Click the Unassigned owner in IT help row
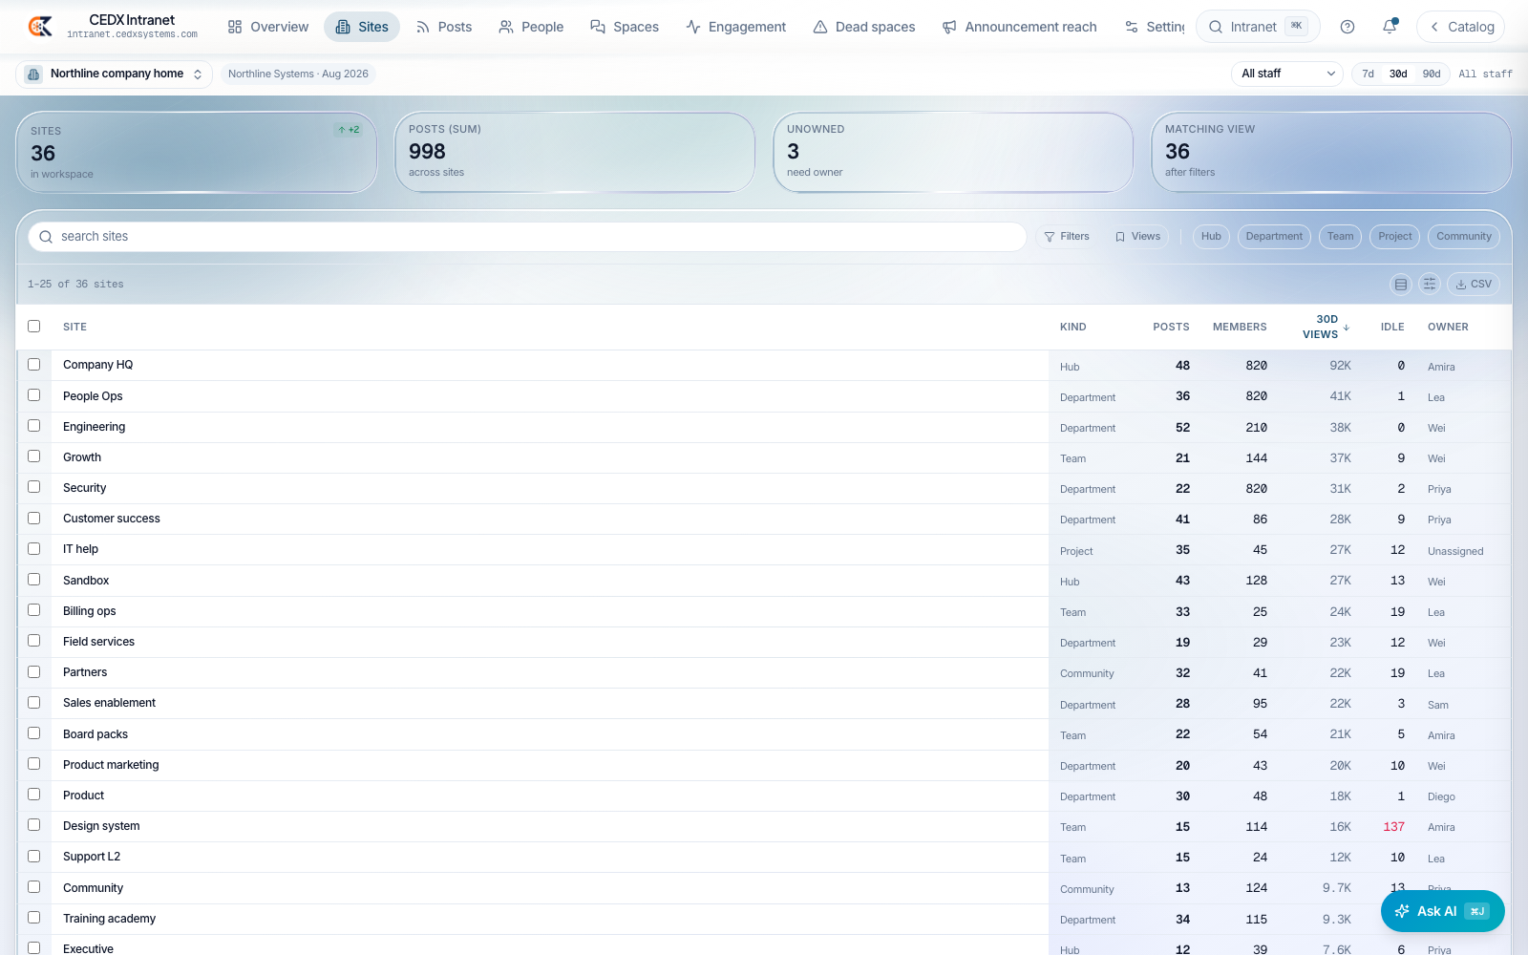Viewport: 1528px width, 955px height. click(x=1455, y=551)
